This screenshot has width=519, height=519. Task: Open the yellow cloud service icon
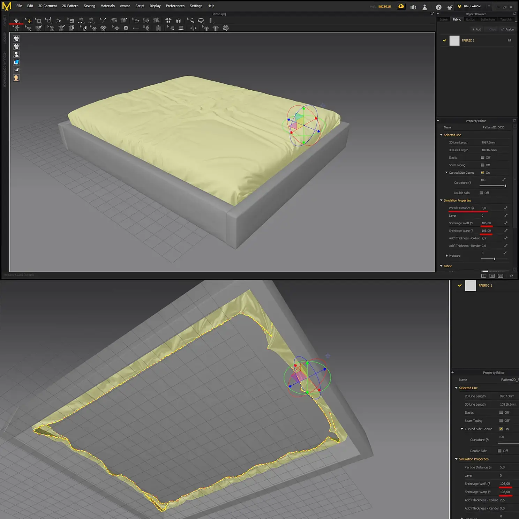click(401, 7)
